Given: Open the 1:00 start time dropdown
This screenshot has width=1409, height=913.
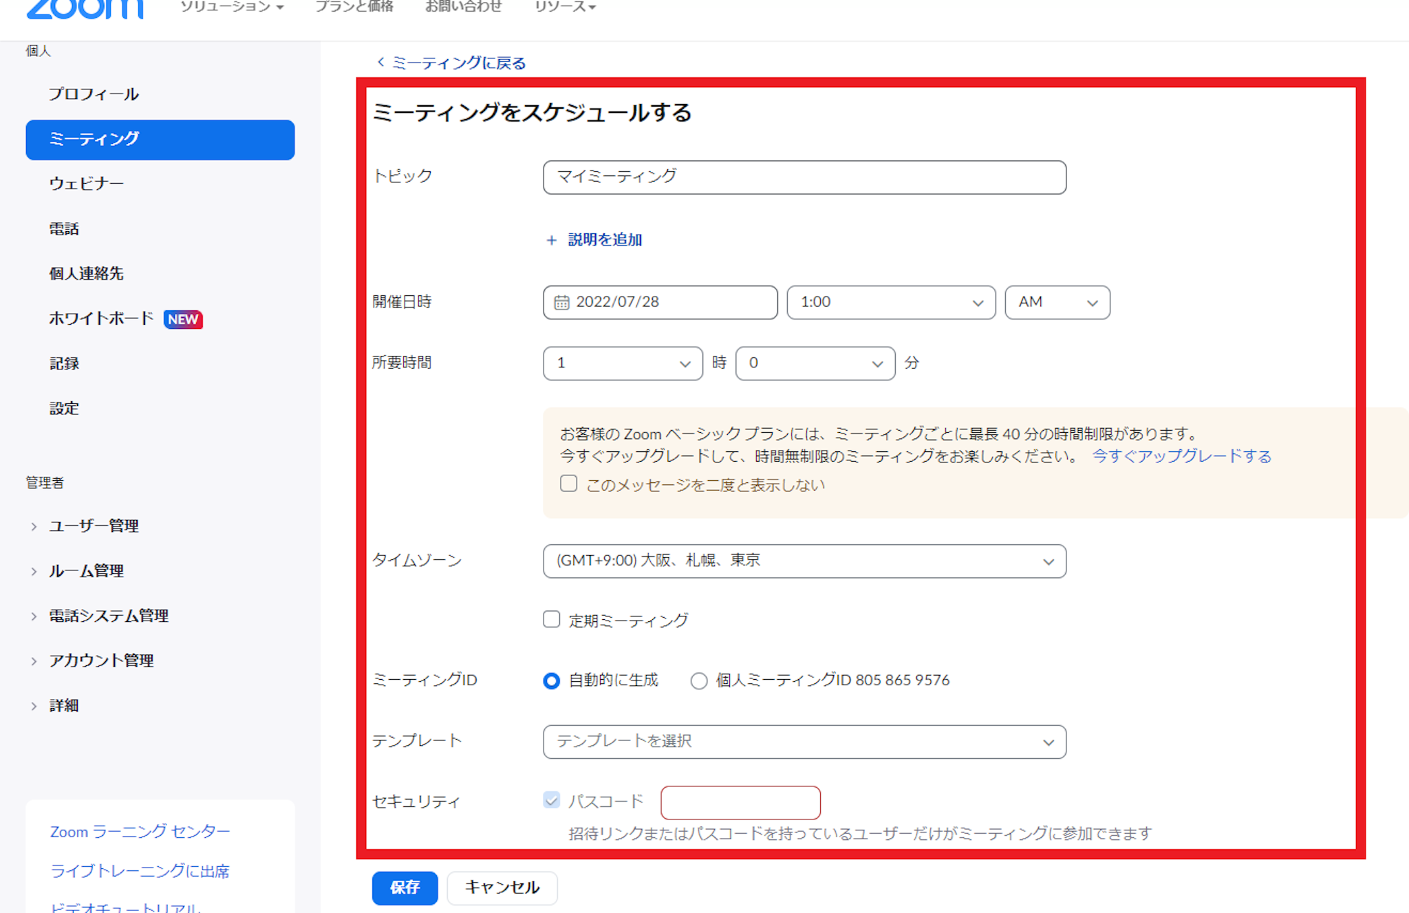Looking at the screenshot, I should pos(890,303).
